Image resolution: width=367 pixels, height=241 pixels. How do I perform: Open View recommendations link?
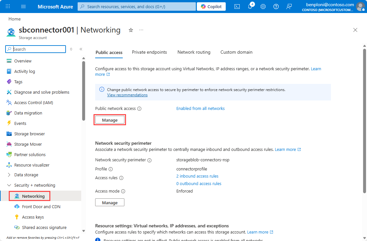(127, 95)
